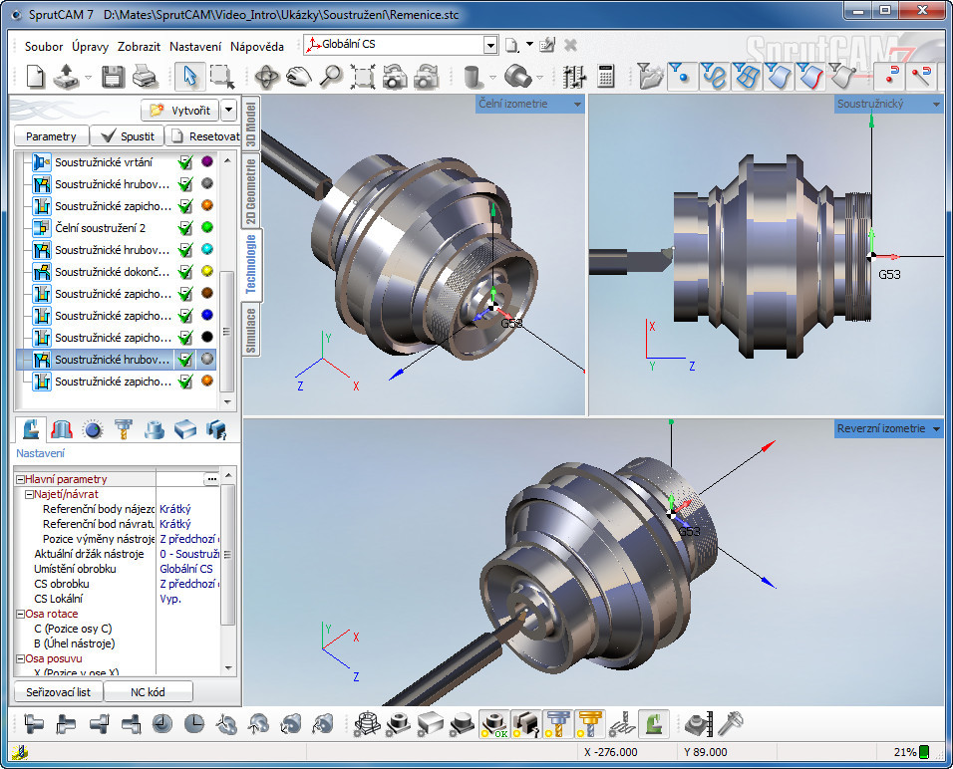This screenshot has height=769, width=953.
Task: Collapse the Hlavní parametry group
Action: coord(20,479)
